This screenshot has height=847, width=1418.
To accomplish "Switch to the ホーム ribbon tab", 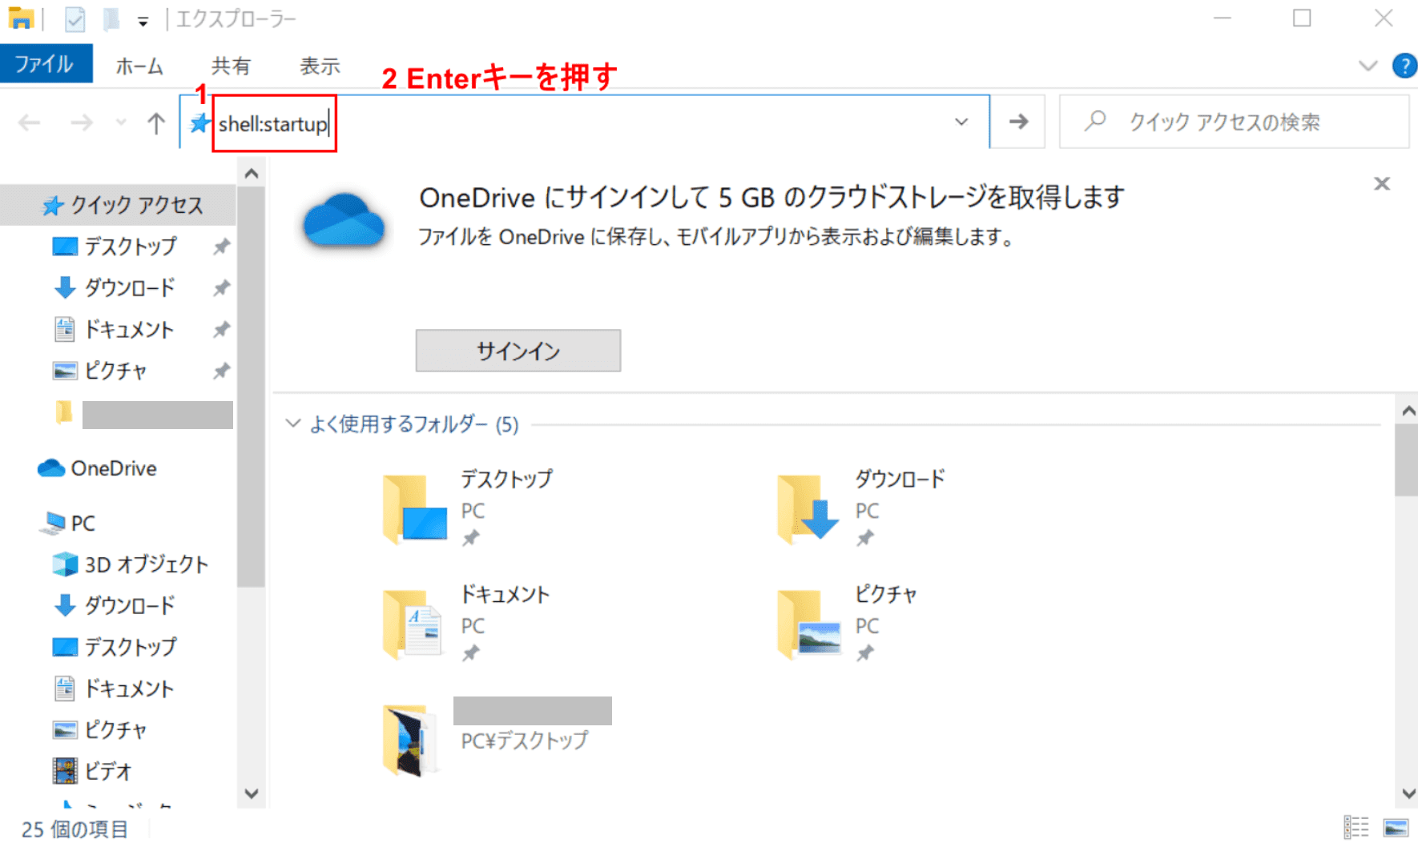I will point(139,66).
